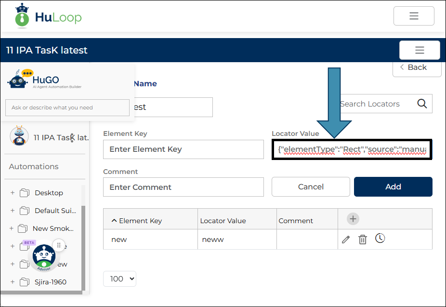Open the page size 100 dropdown
The width and height of the screenshot is (446, 307).
tap(119, 279)
